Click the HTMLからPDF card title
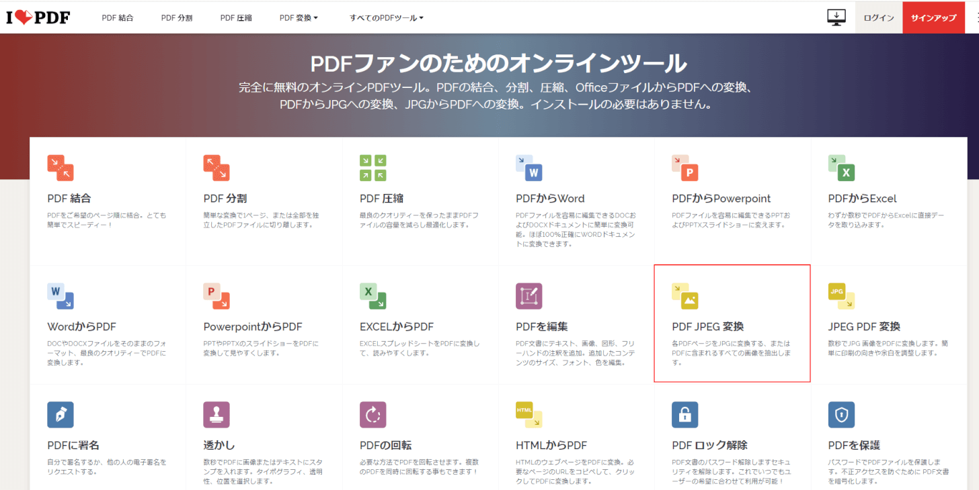The image size is (979, 490). click(551, 446)
